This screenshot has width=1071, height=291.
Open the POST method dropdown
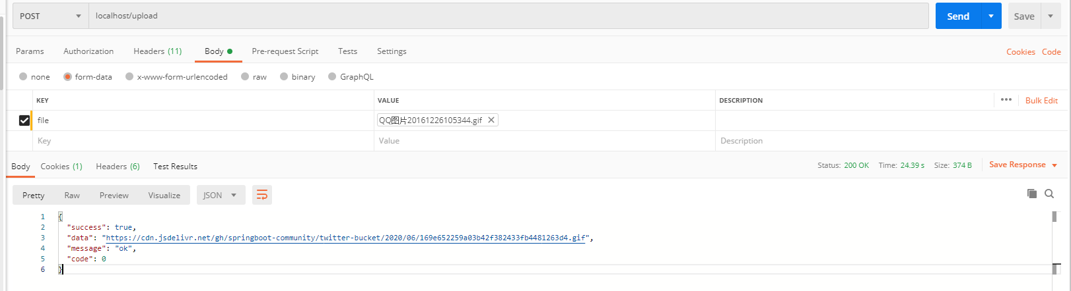[50, 16]
